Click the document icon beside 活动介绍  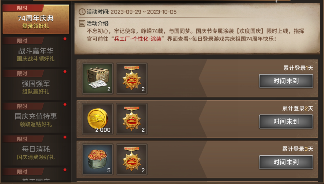tap(82, 23)
